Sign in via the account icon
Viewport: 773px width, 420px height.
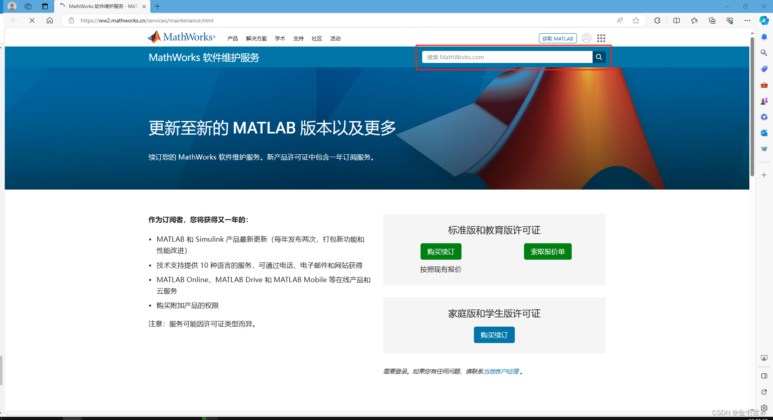pyautogui.click(x=586, y=38)
